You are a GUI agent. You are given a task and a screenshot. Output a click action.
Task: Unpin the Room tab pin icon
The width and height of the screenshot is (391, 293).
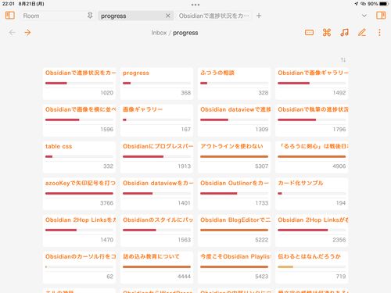(90, 16)
